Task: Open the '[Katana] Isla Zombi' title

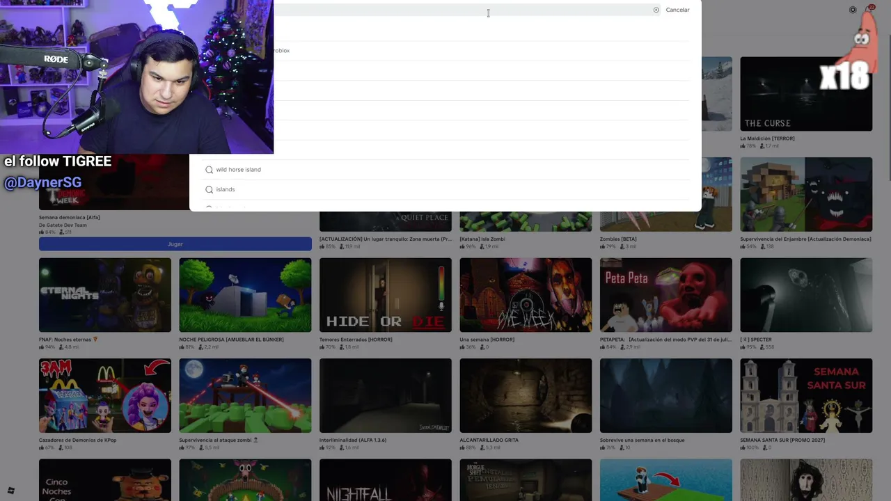Action: coord(482,239)
